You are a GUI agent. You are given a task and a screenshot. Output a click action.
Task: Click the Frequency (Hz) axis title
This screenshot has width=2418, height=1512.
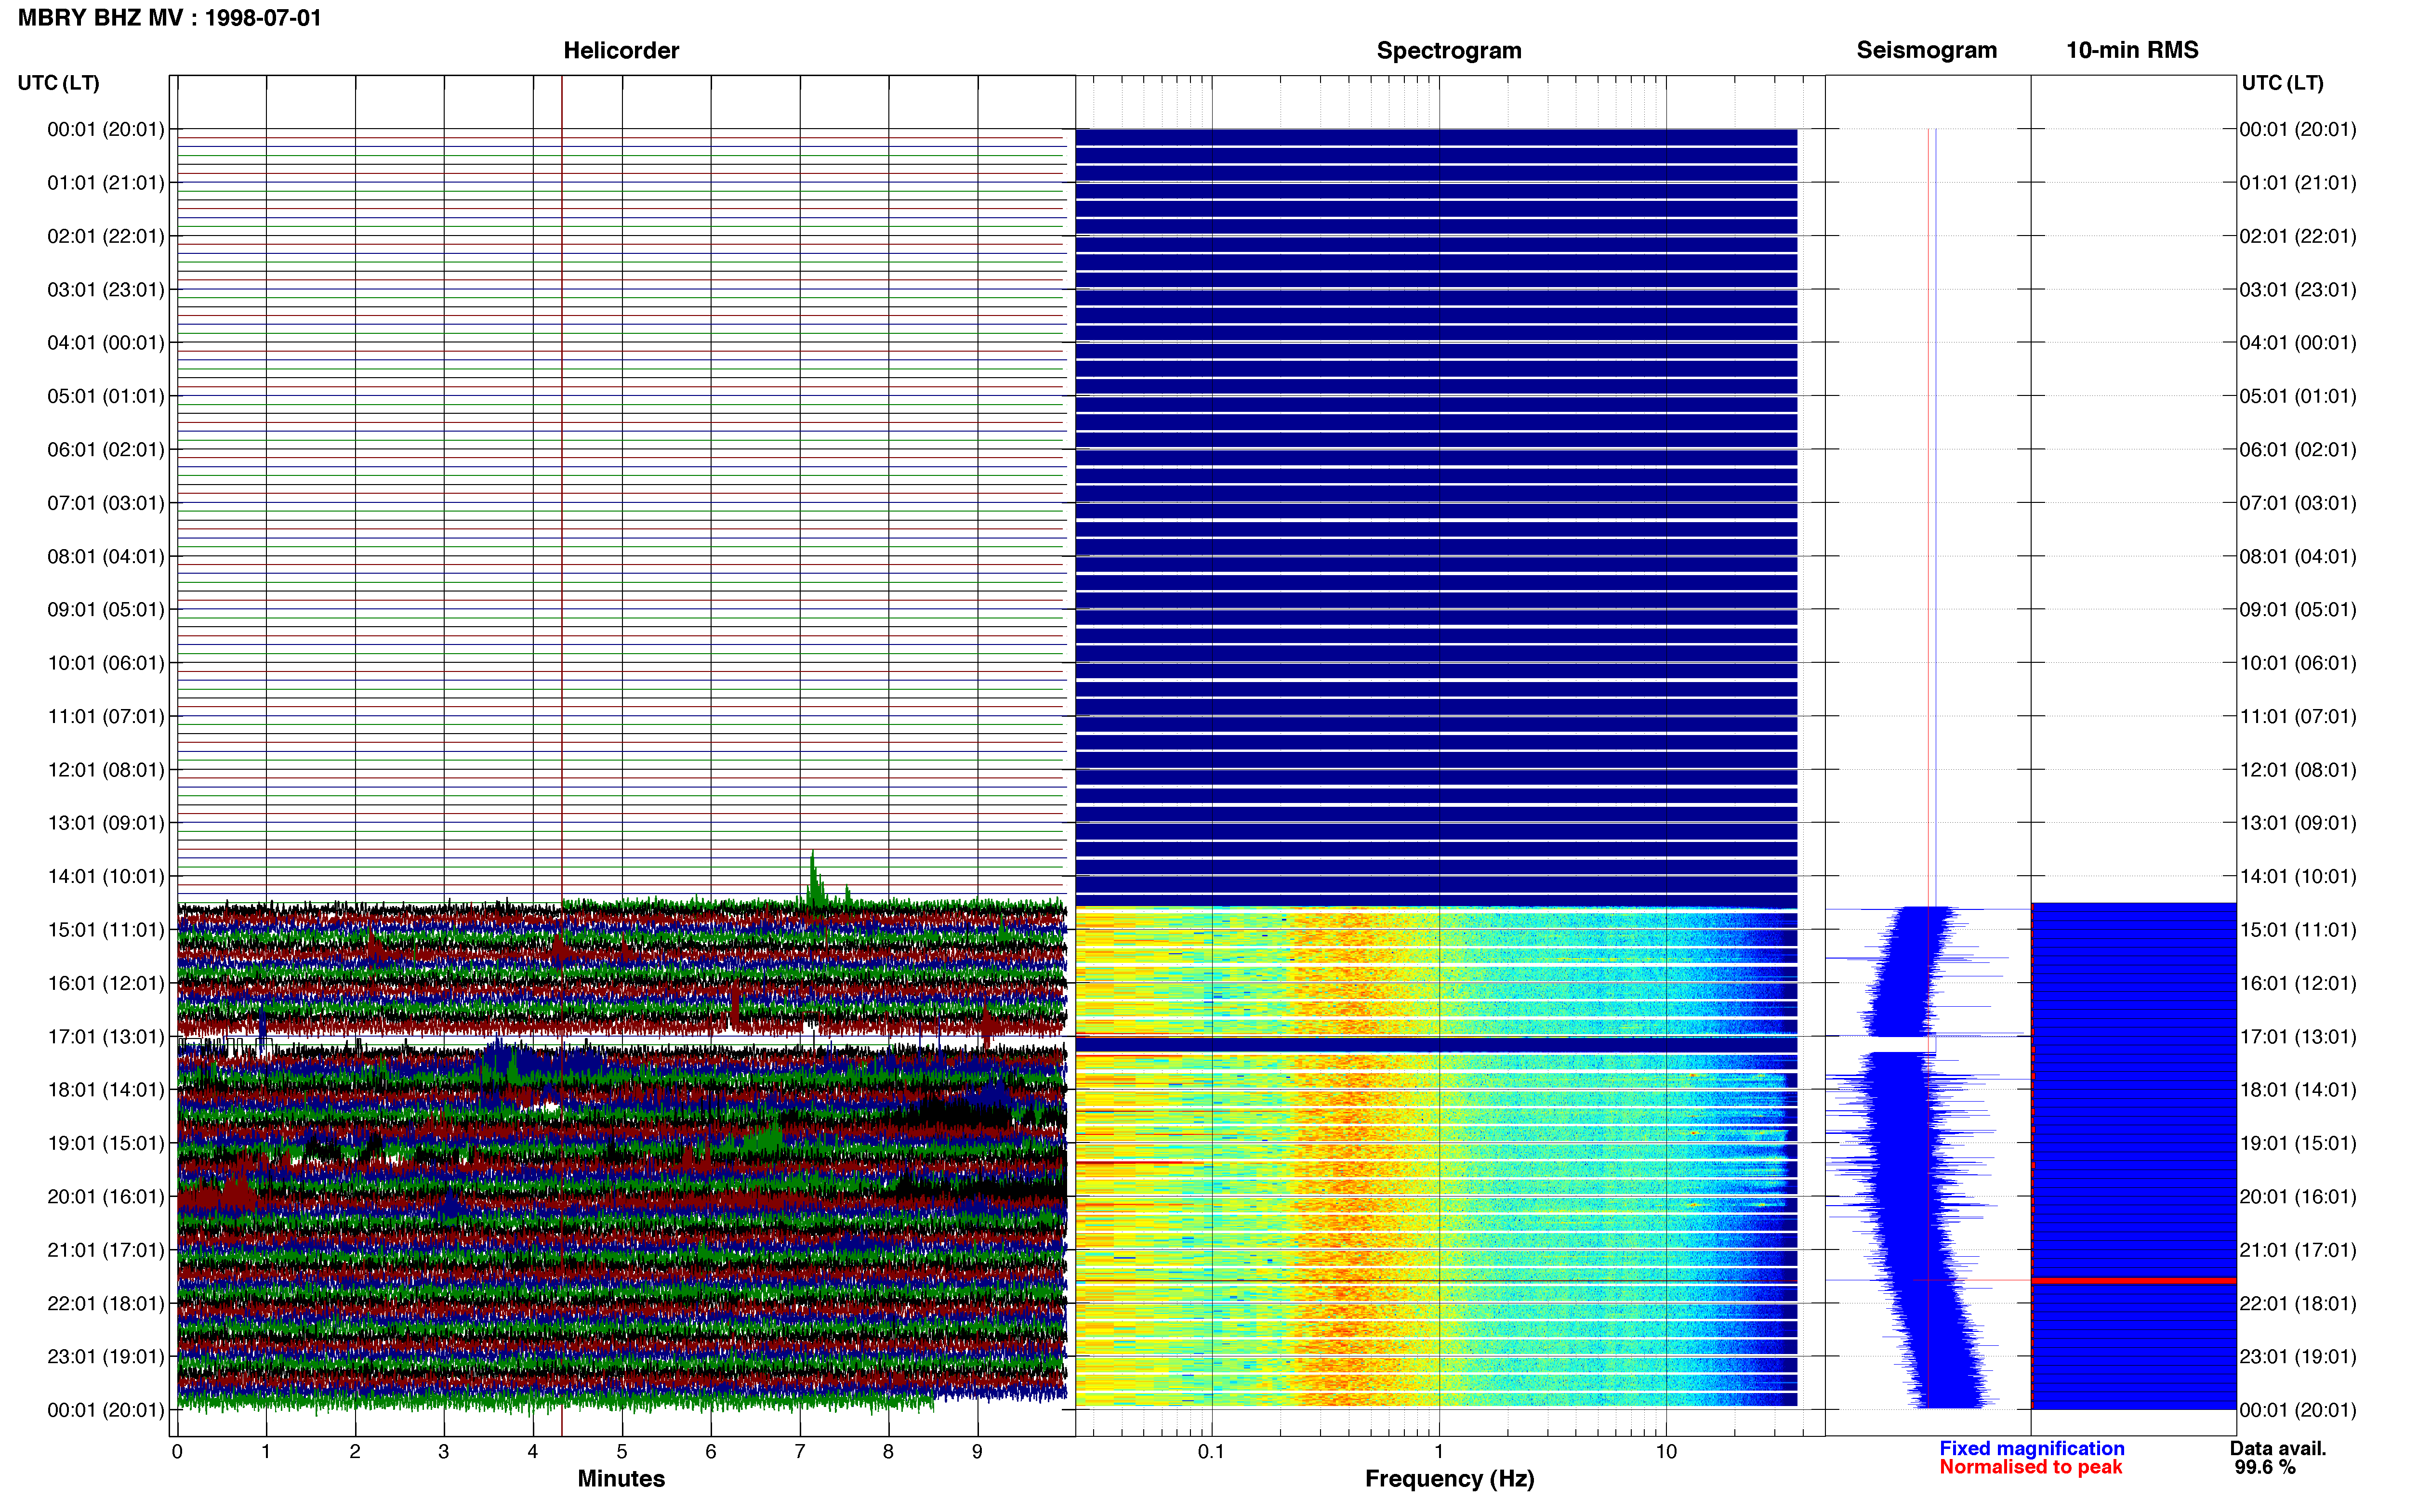1449,1478
